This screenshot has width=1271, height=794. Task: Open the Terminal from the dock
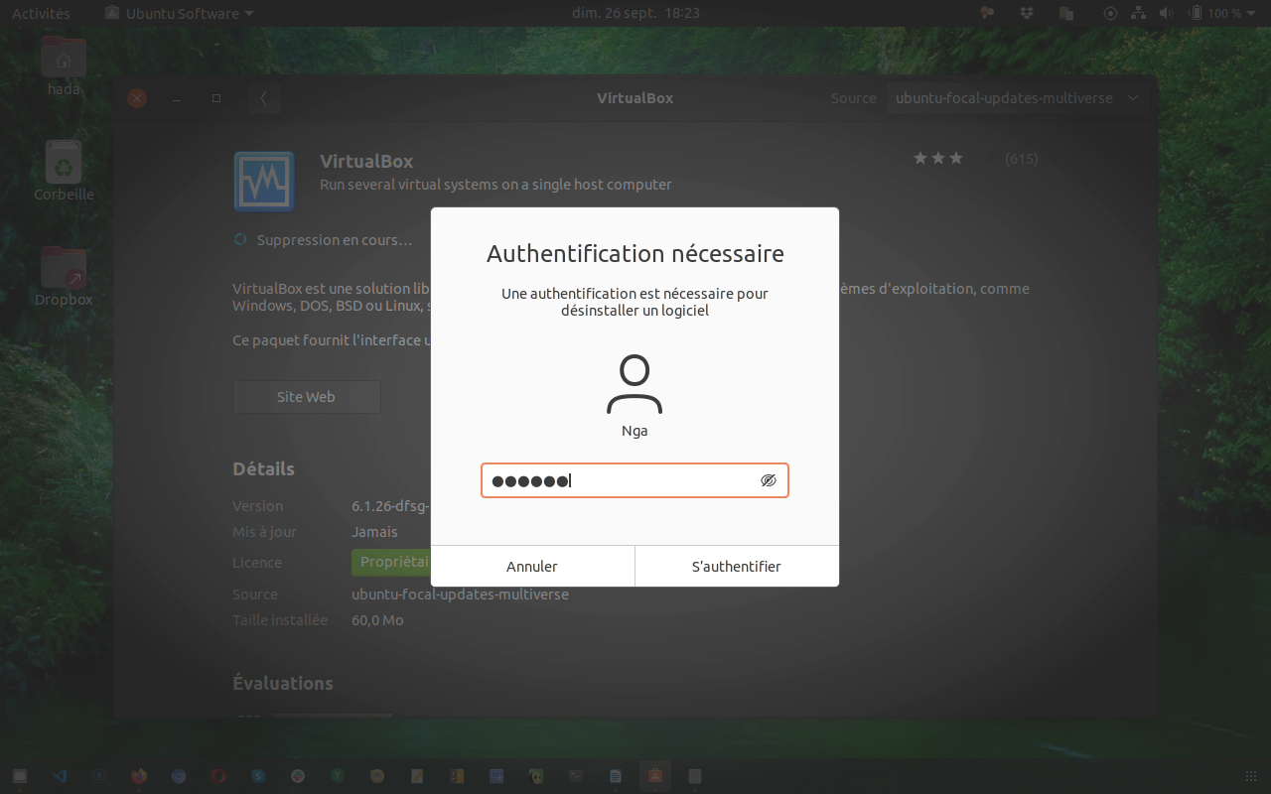click(x=576, y=775)
